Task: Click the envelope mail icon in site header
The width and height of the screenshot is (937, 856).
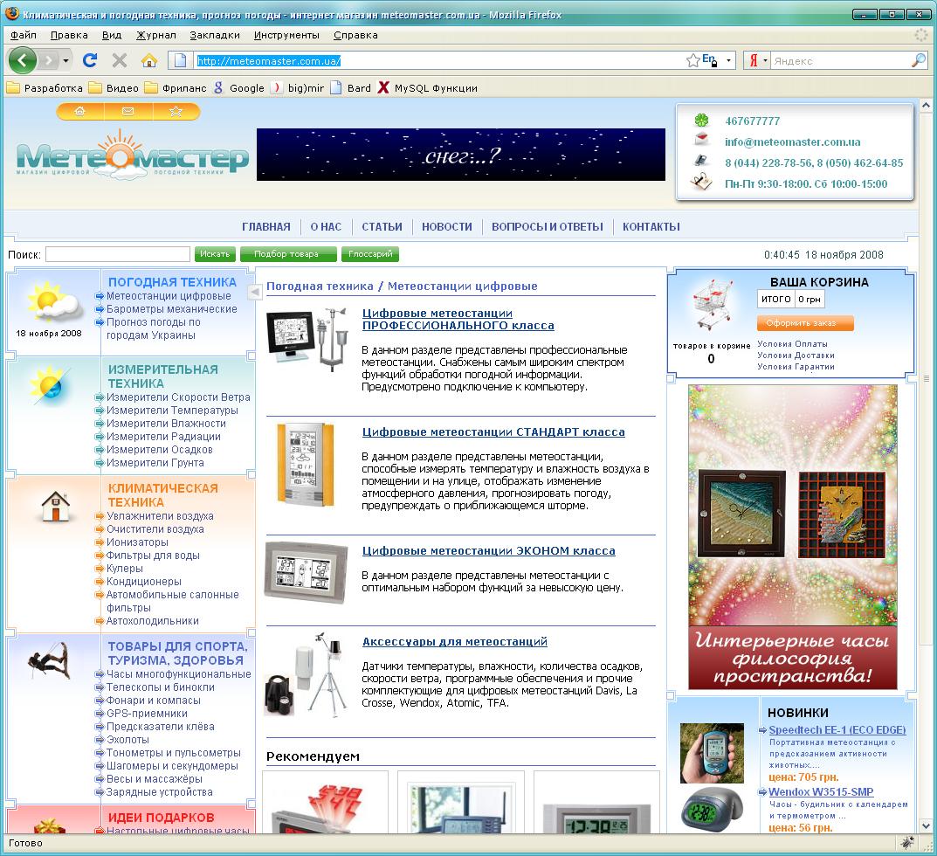Action: click(127, 111)
